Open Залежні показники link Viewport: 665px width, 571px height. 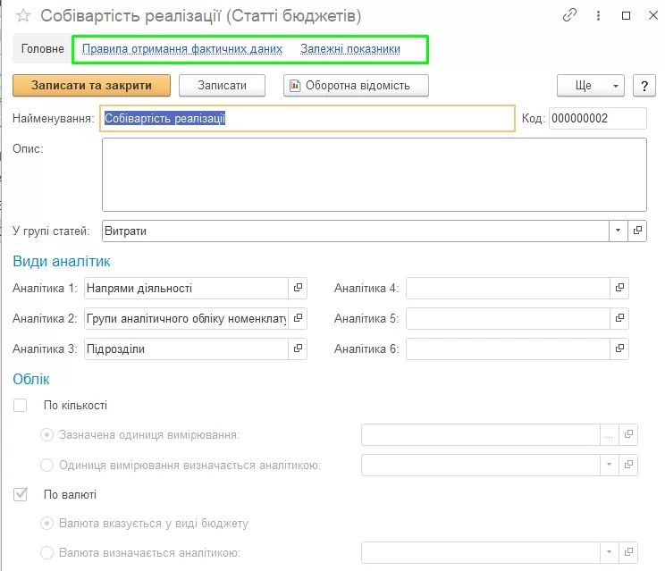(350, 49)
